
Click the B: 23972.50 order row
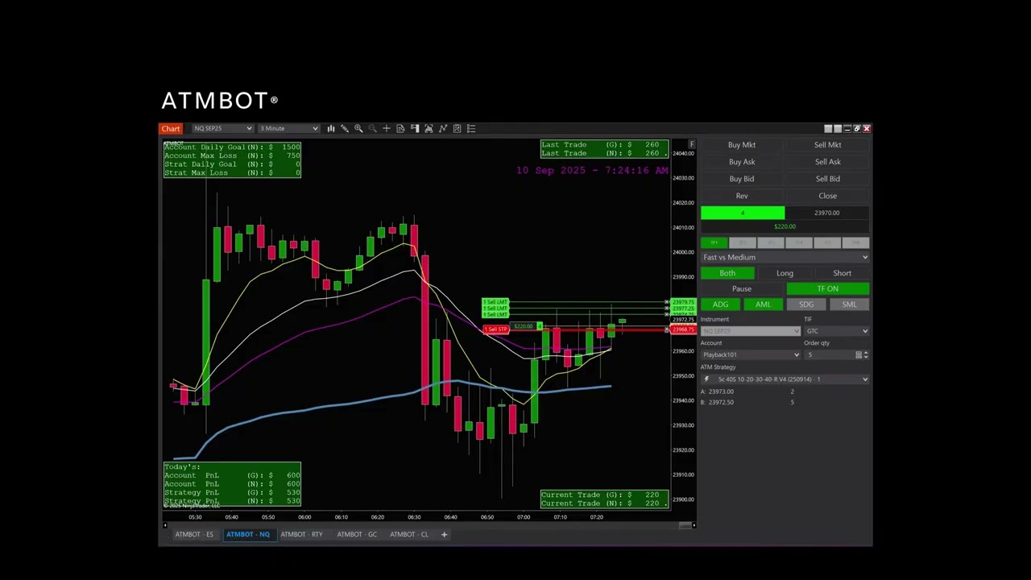(x=749, y=402)
